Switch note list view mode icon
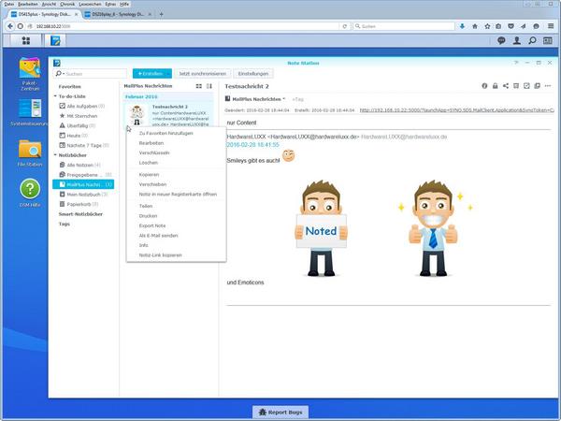The width and height of the screenshot is (561, 421). click(199, 86)
